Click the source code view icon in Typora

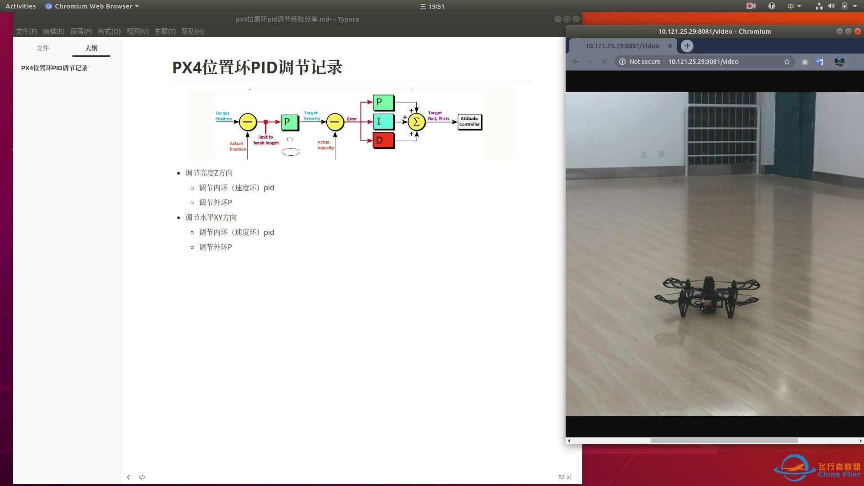tap(142, 477)
